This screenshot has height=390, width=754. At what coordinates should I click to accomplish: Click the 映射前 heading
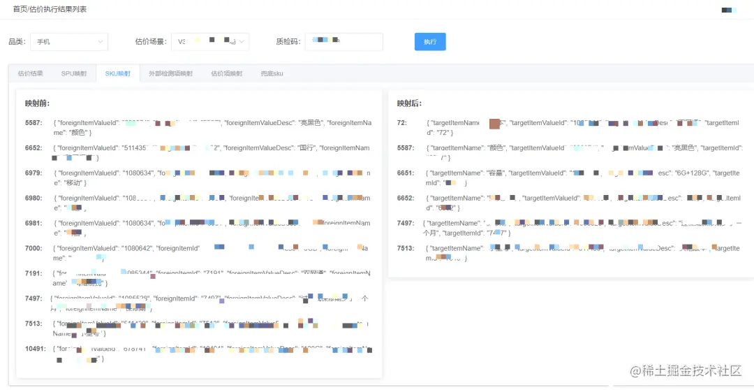(38, 103)
